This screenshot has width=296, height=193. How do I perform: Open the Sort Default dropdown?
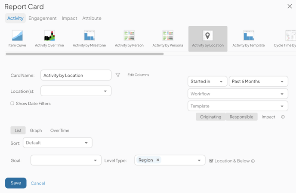58,143
